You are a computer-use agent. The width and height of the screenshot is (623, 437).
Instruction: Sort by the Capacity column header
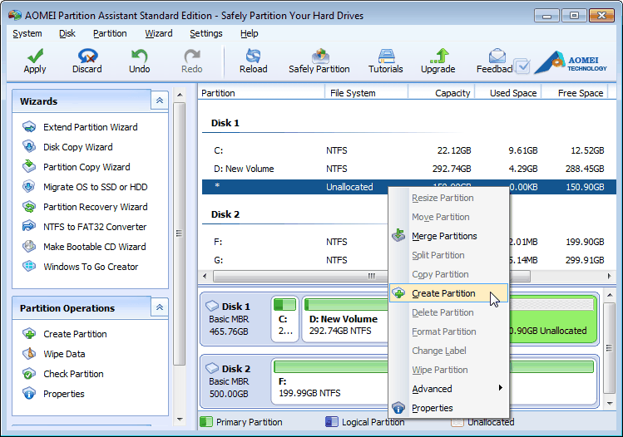[442, 93]
